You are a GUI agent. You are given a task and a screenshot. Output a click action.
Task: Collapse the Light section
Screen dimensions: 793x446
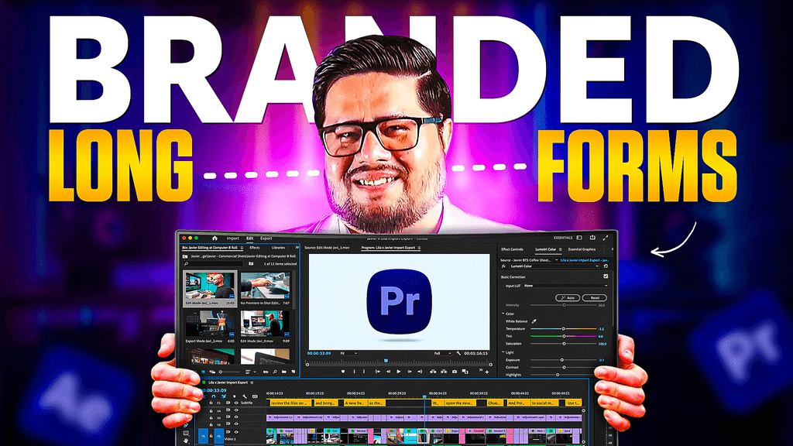tap(503, 352)
